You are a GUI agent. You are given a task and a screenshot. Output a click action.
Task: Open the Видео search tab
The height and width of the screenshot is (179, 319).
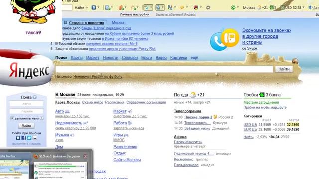point(161,58)
